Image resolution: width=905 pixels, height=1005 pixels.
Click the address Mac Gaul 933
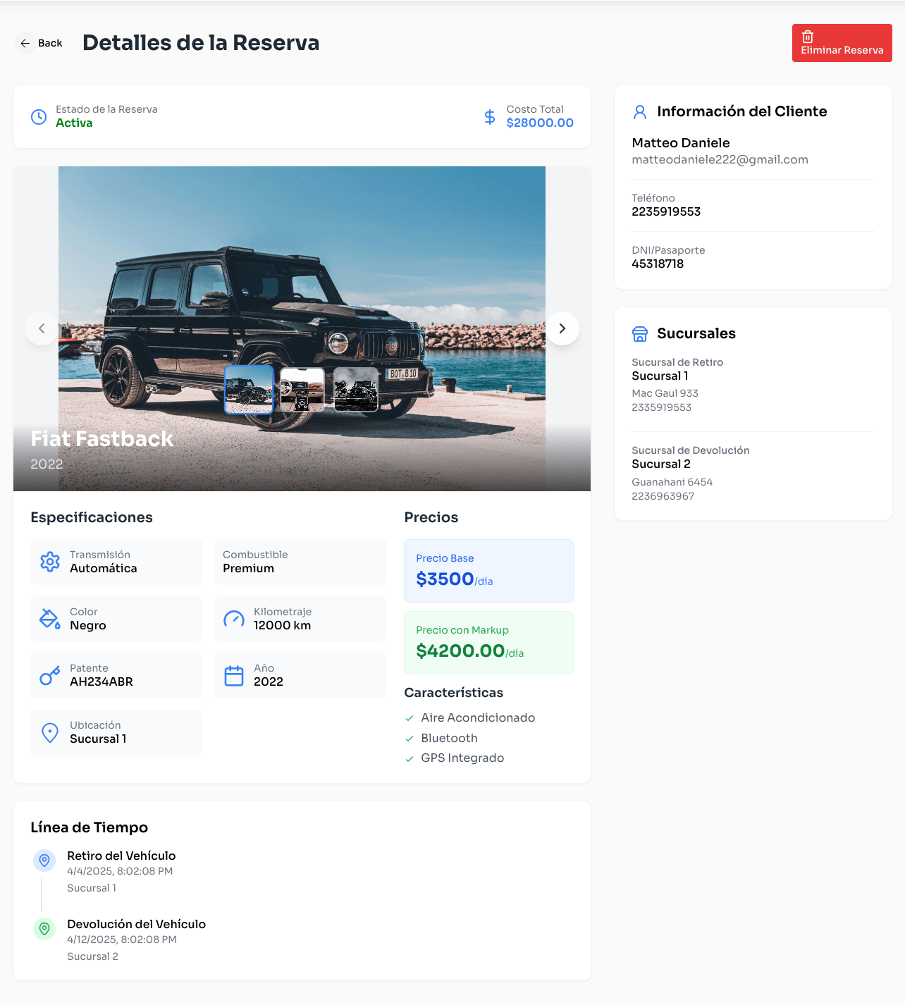pyautogui.click(x=665, y=393)
